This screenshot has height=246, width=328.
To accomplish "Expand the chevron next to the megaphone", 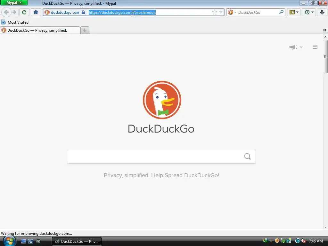I will [301, 47].
